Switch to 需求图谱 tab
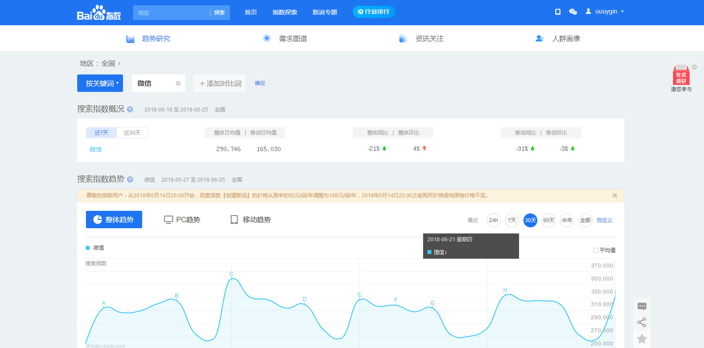Image resolution: width=704 pixels, height=348 pixels. [293, 39]
